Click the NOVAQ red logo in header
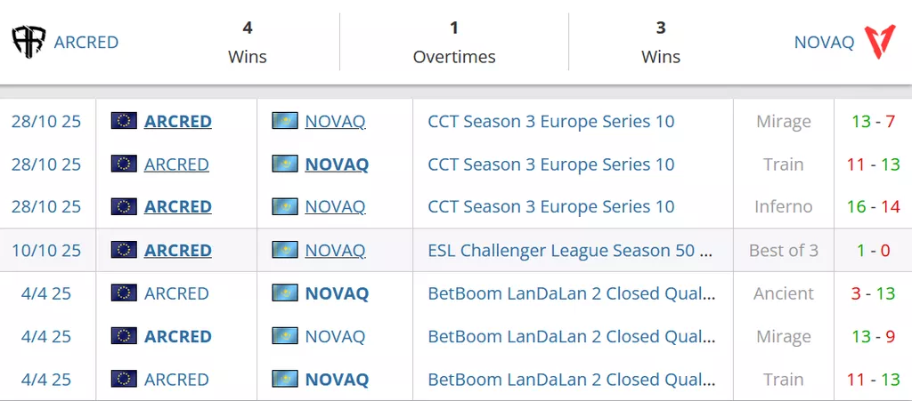Image resolution: width=912 pixels, height=401 pixels. point(881,42)
